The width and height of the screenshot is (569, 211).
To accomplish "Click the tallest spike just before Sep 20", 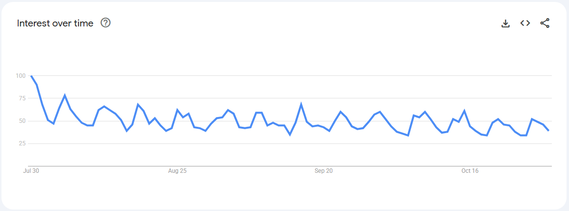I will tap(301, 104).
